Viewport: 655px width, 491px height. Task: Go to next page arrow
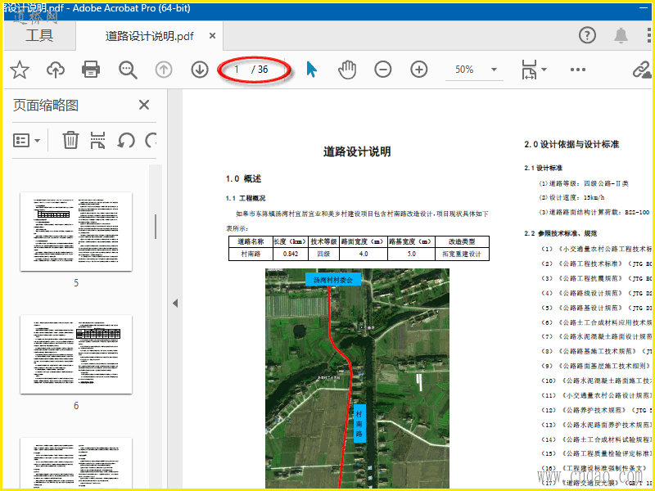[200, 70]
